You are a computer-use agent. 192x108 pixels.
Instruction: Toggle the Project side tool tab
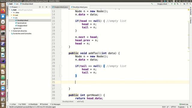pyautogui.click(x=7, y=11)
